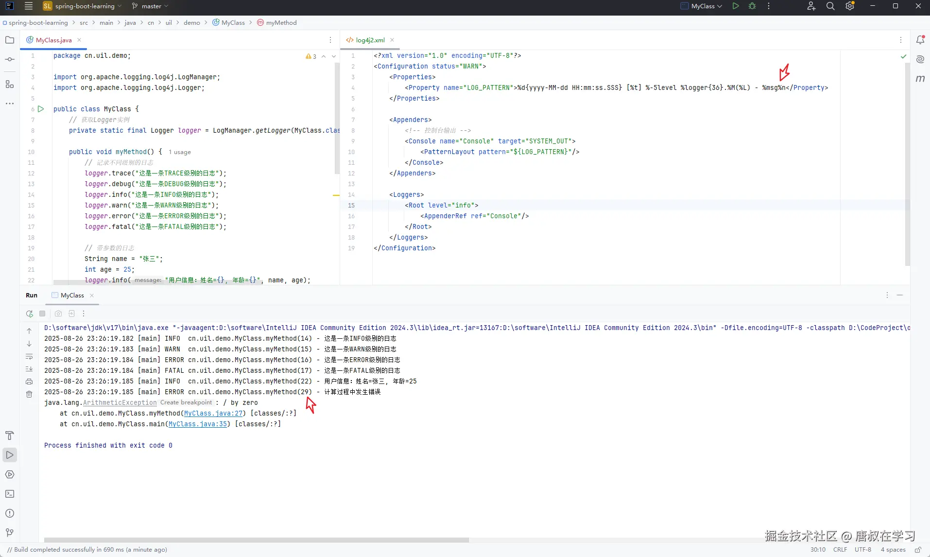Click the ArithmeticException link in console

coord(120,402)
